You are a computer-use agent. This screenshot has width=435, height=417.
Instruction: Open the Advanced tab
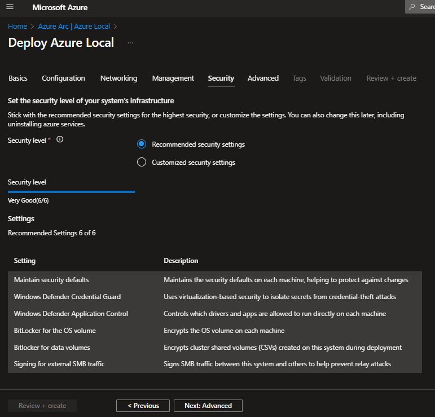263,78
